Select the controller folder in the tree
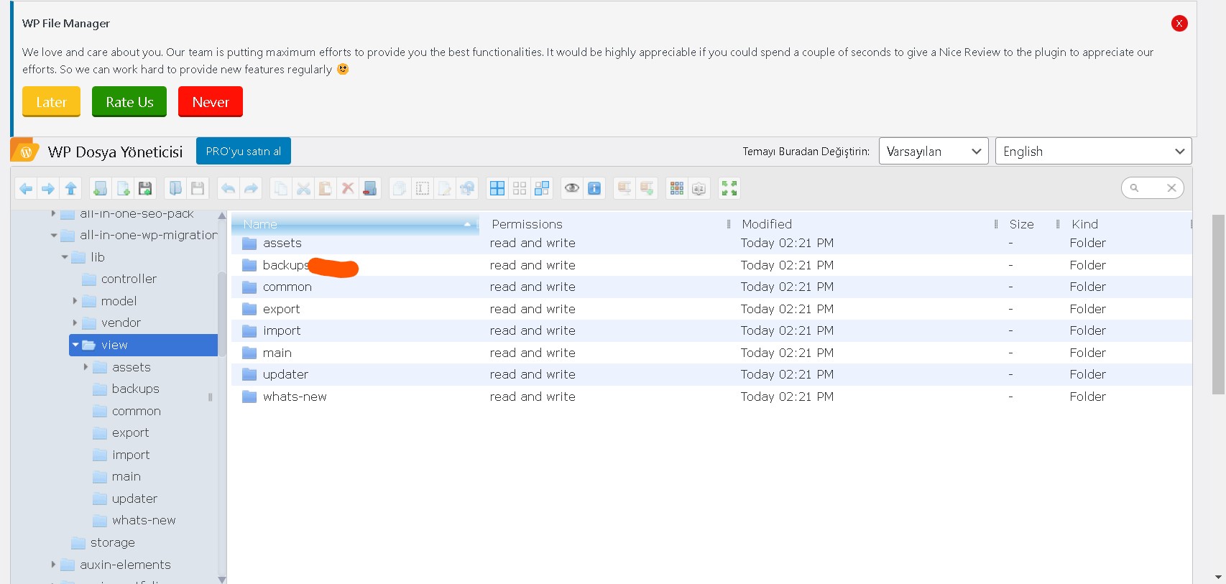 click(x=129, y=279)
